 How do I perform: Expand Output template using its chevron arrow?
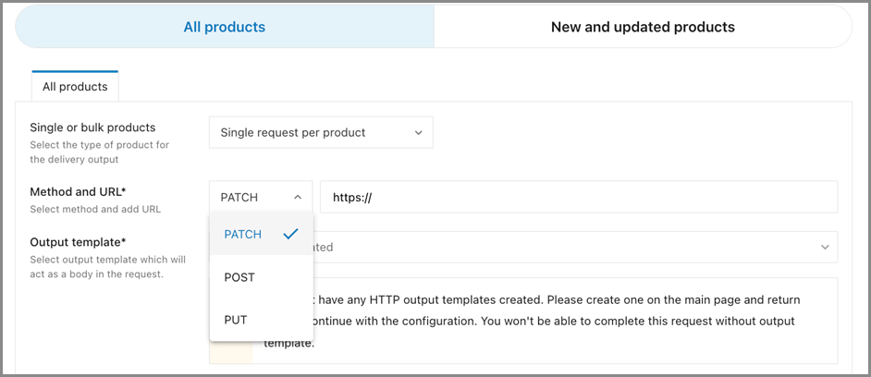[825, 247]
